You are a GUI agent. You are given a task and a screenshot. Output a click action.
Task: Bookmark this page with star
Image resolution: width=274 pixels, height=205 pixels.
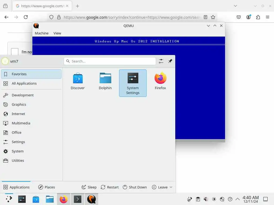(213, 17)
